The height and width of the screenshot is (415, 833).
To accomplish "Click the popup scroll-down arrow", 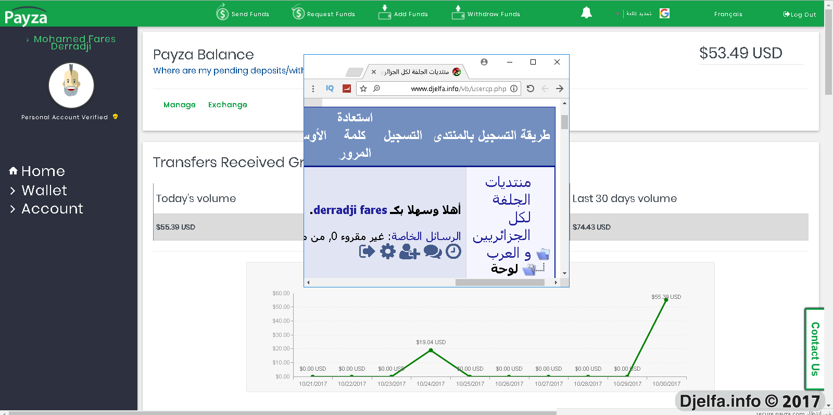I will point(564,273).
